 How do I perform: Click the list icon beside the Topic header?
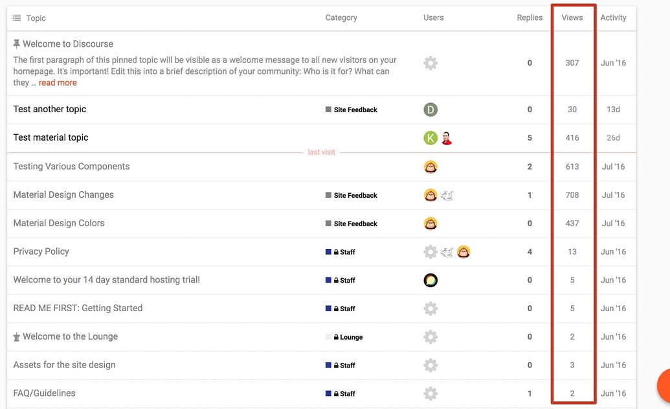pyautogui.click(x=17, y=18)
